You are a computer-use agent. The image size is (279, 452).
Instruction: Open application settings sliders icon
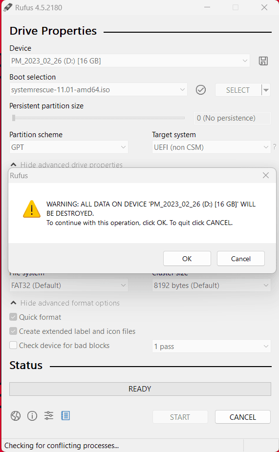point(49,415)
